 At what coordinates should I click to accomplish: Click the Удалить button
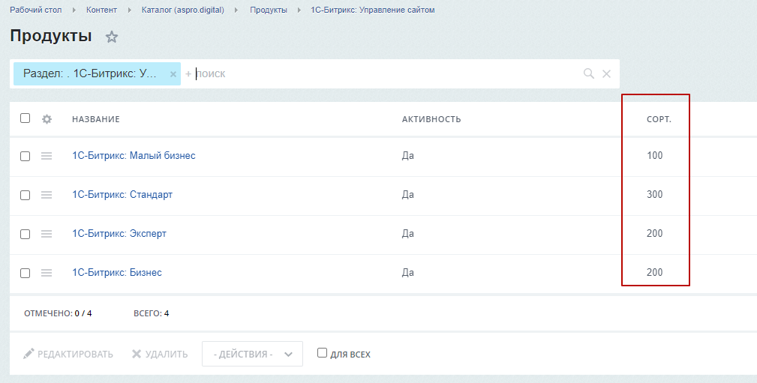click(160, 354)
